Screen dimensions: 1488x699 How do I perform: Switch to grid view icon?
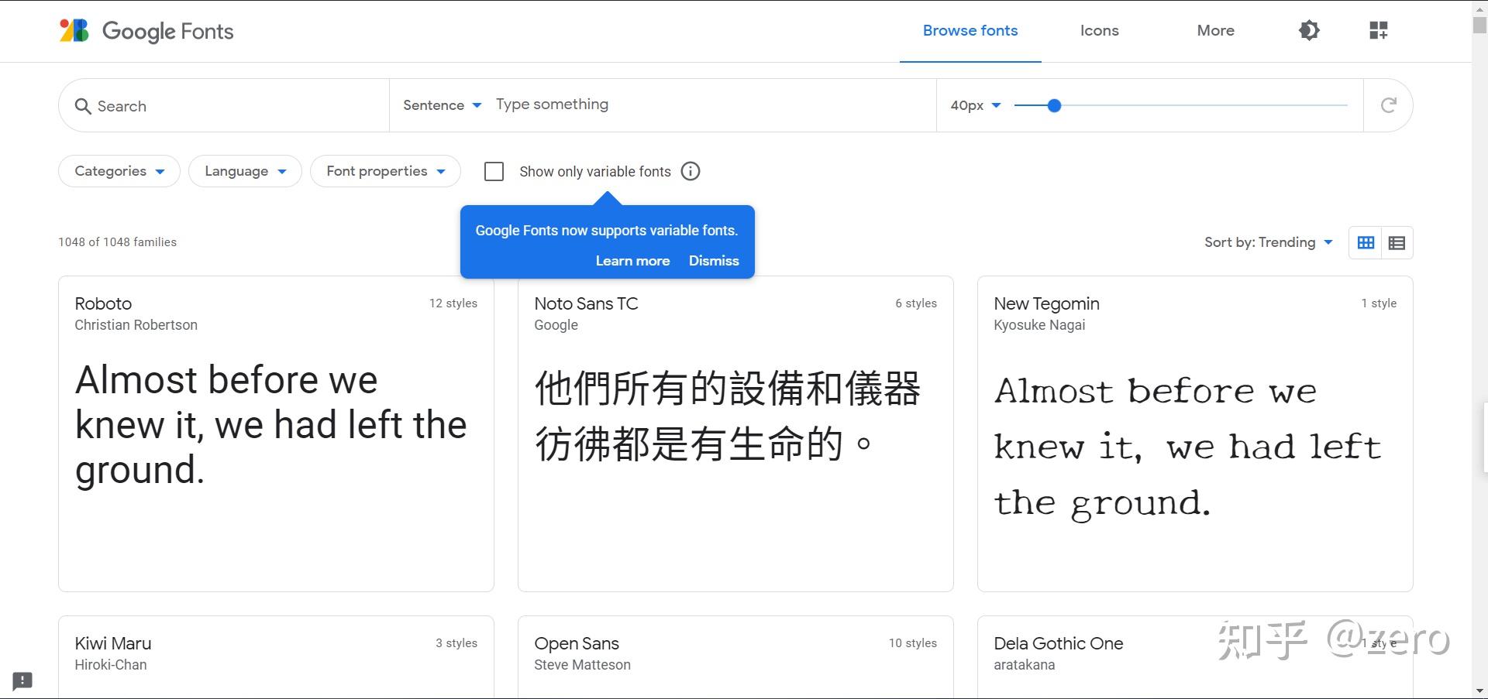(x=1366, y=242)
